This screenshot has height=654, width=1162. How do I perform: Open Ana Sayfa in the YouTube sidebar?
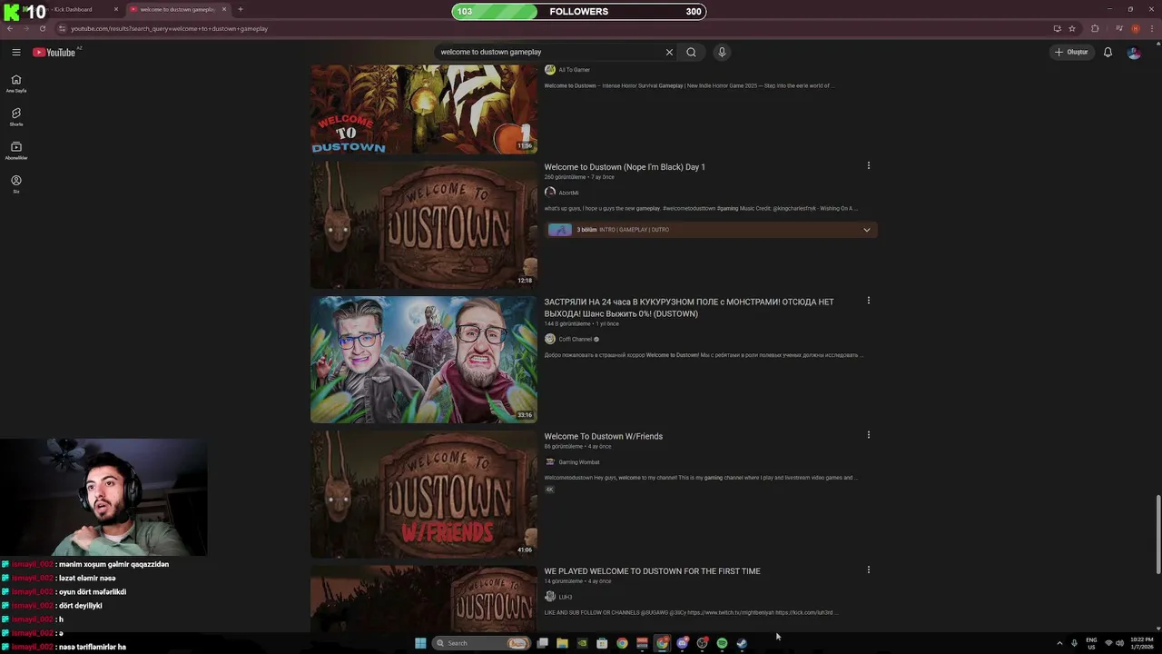point(16,84)
